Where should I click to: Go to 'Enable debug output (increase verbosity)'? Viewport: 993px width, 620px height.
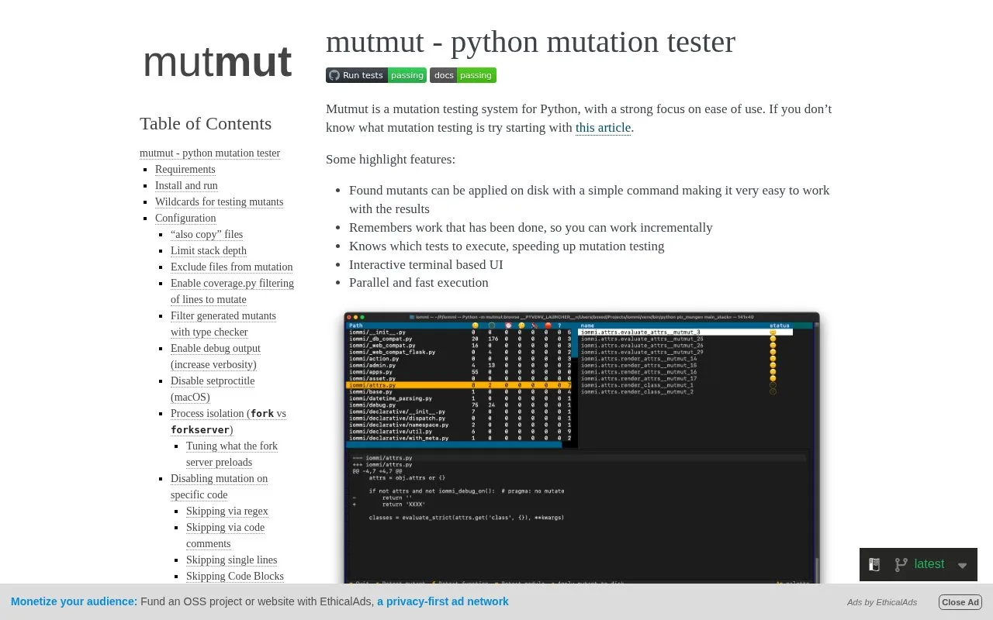(x=216, y=356)
